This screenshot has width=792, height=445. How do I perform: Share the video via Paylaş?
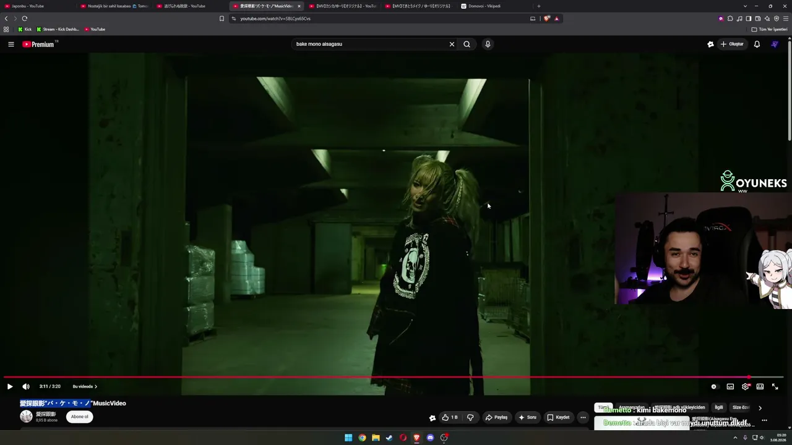[496, 417]
